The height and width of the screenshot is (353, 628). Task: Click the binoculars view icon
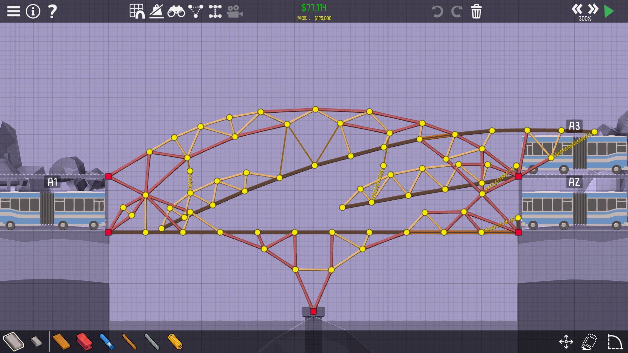176,11
